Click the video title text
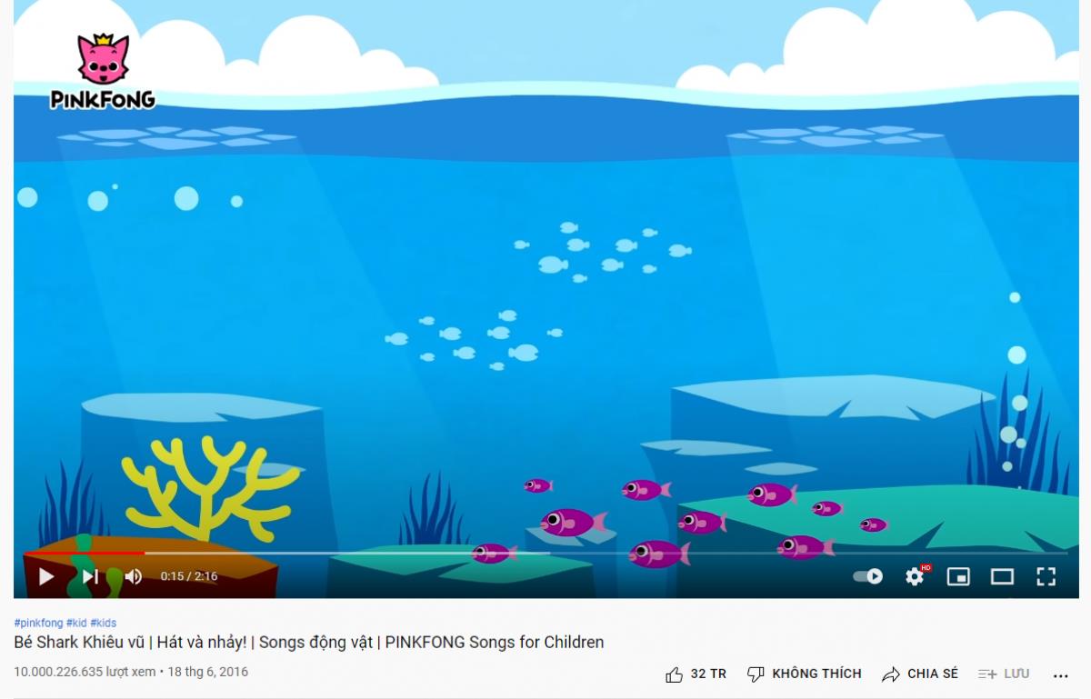Viewport: 1091px width, 699px height. (x=309, y=643)
